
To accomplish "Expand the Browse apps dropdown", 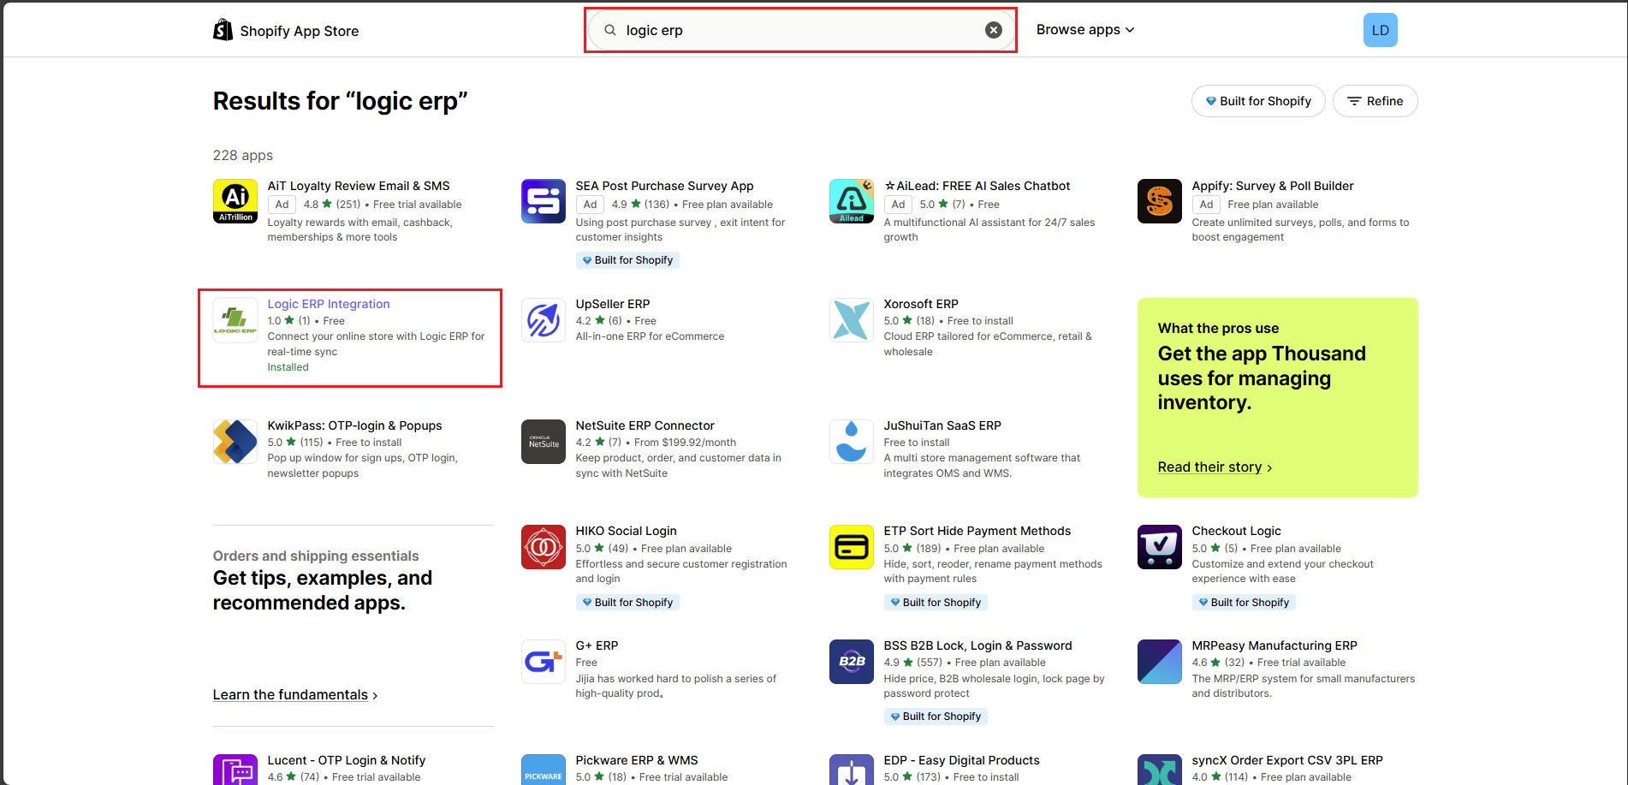I will [x=1084, y=30].
